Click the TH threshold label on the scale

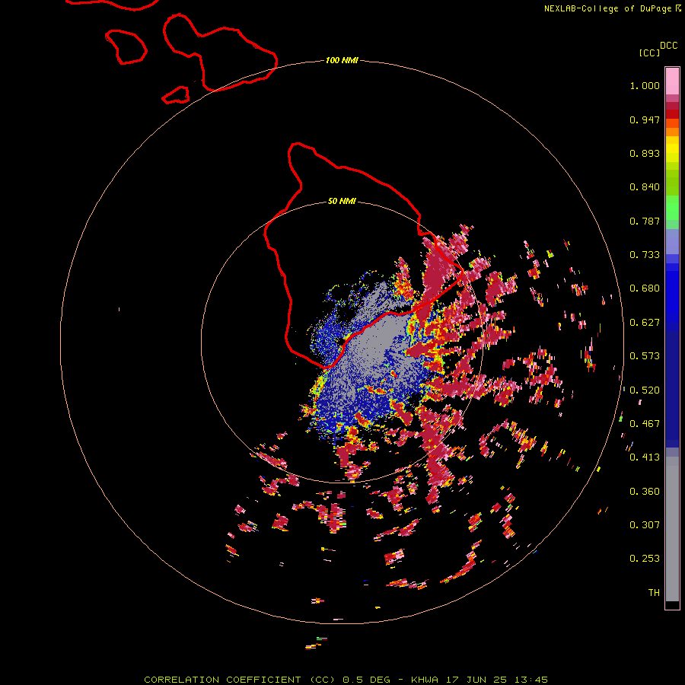(x=654, y=593)
